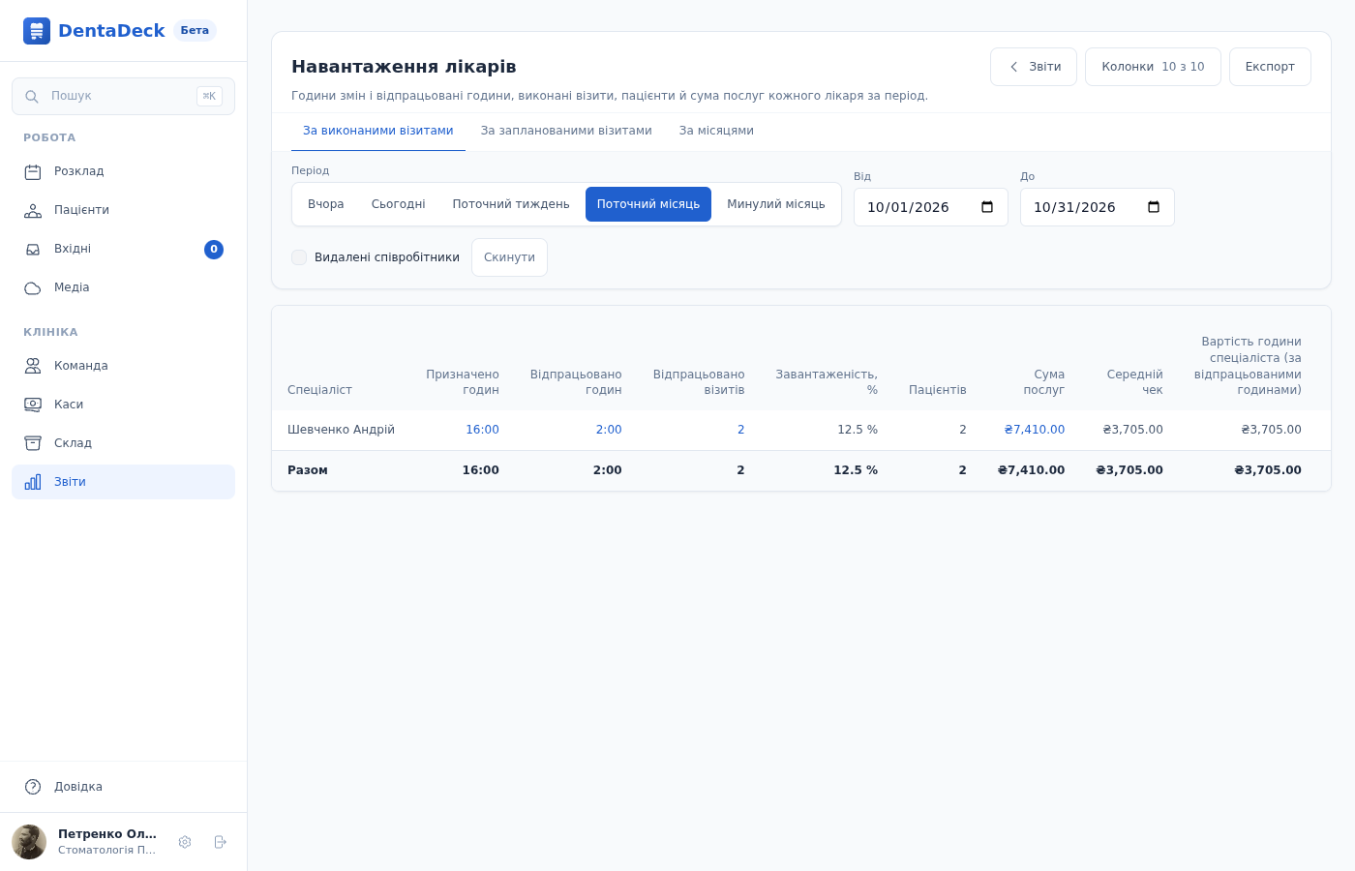Viewport: 1355px width, 871px height.
Task: Select Сьогодні period option
Action: point(399,204)
